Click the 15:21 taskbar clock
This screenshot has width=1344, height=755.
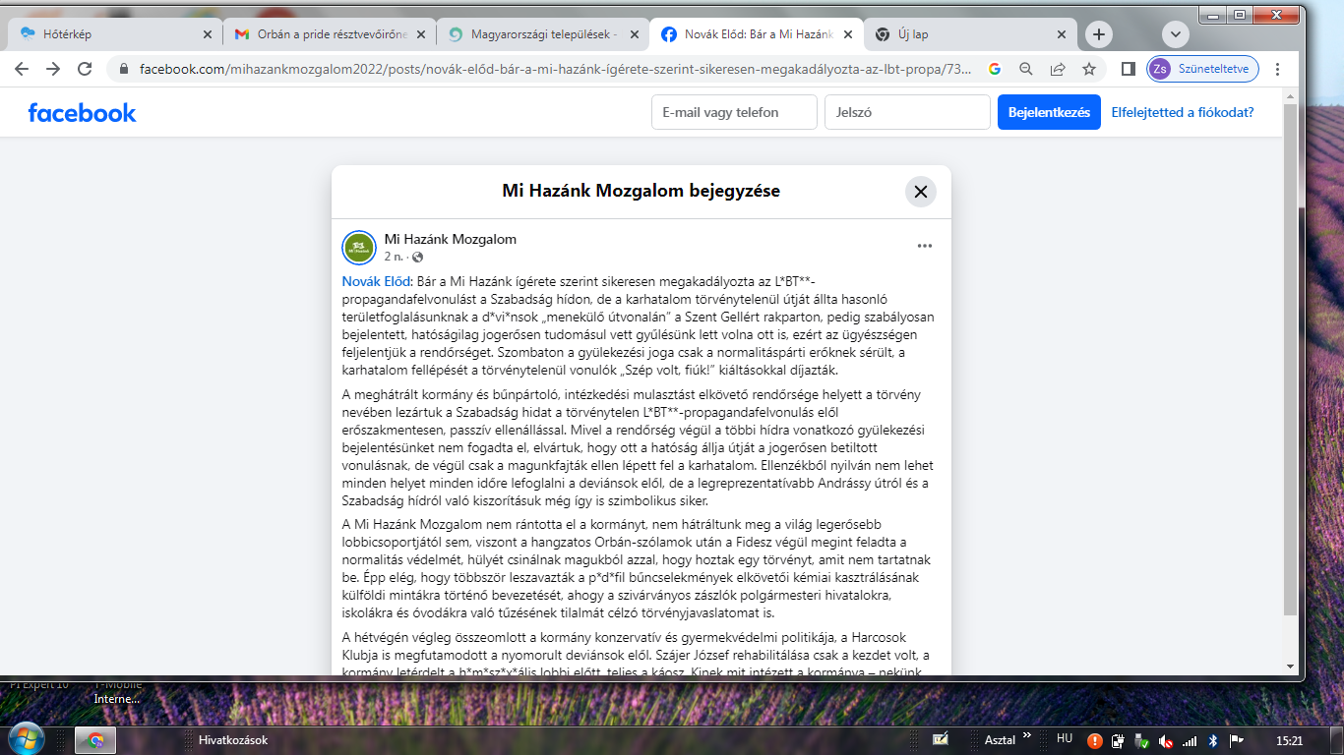(x=1288, y=740)
